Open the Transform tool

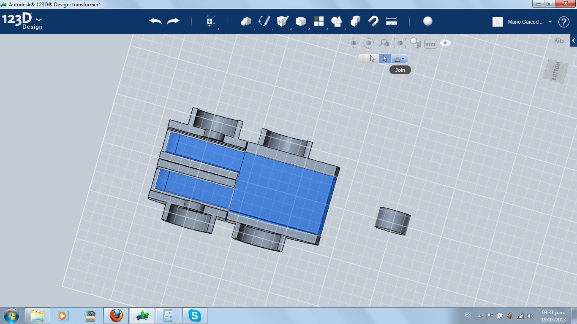click(210, 21)
